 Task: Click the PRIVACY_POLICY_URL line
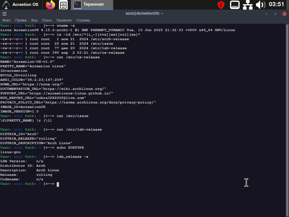[x=78, y=102]
